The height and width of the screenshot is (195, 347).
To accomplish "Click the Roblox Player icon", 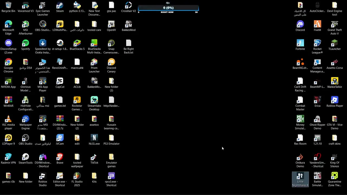I will click(335, 102).
